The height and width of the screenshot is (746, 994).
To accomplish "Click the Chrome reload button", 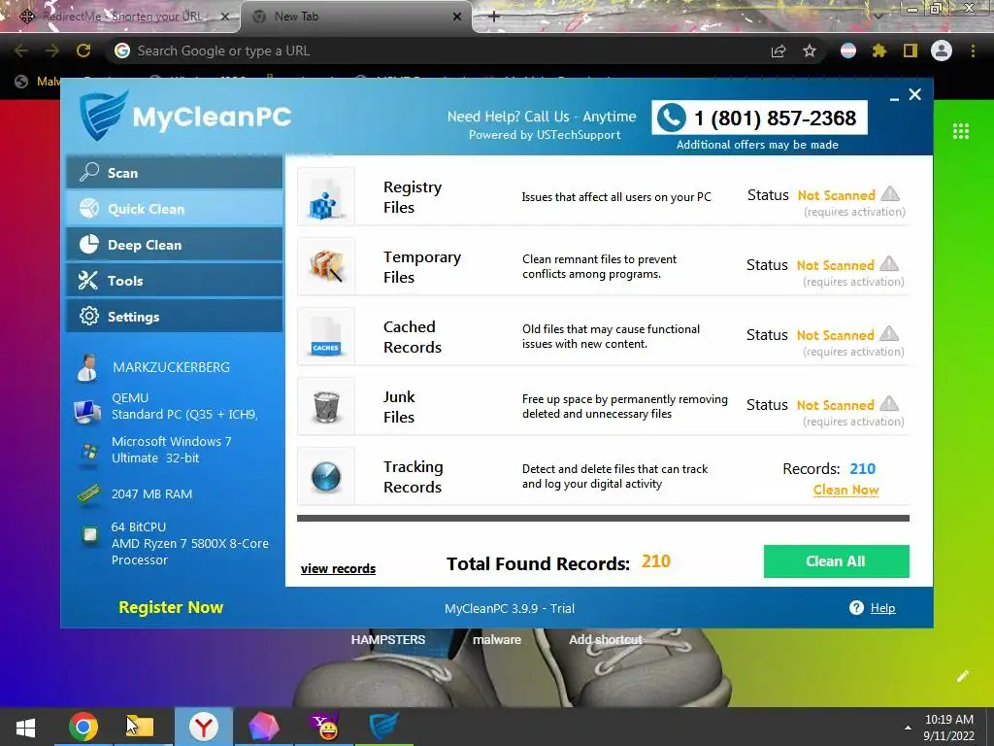I will 83,51.
